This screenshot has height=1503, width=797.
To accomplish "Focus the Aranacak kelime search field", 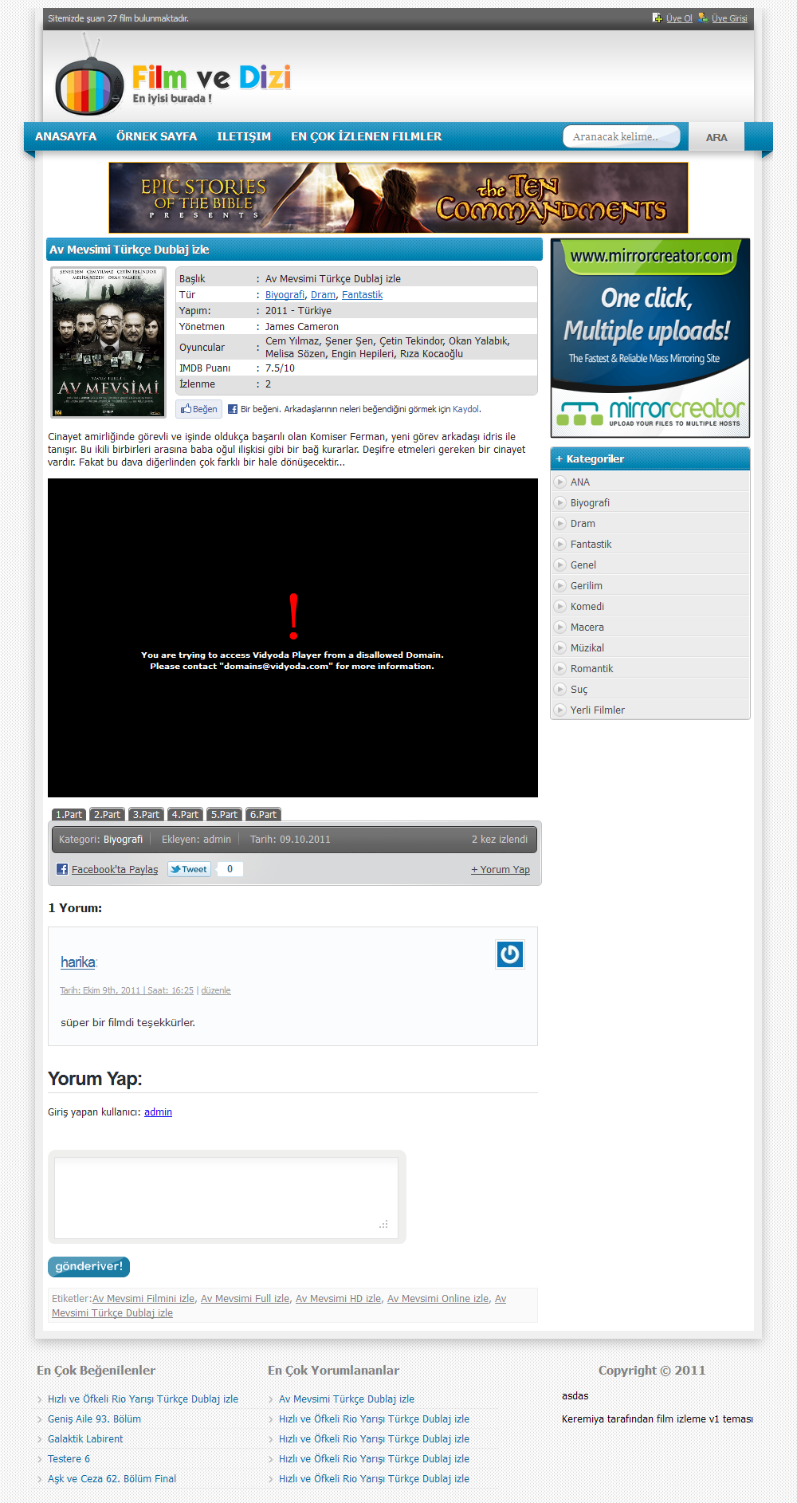I will pyautogui.click(x=622, y=136).
